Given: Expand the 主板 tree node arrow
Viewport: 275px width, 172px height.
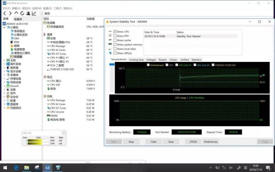Looking at the screenshot, I should (4, 60).
